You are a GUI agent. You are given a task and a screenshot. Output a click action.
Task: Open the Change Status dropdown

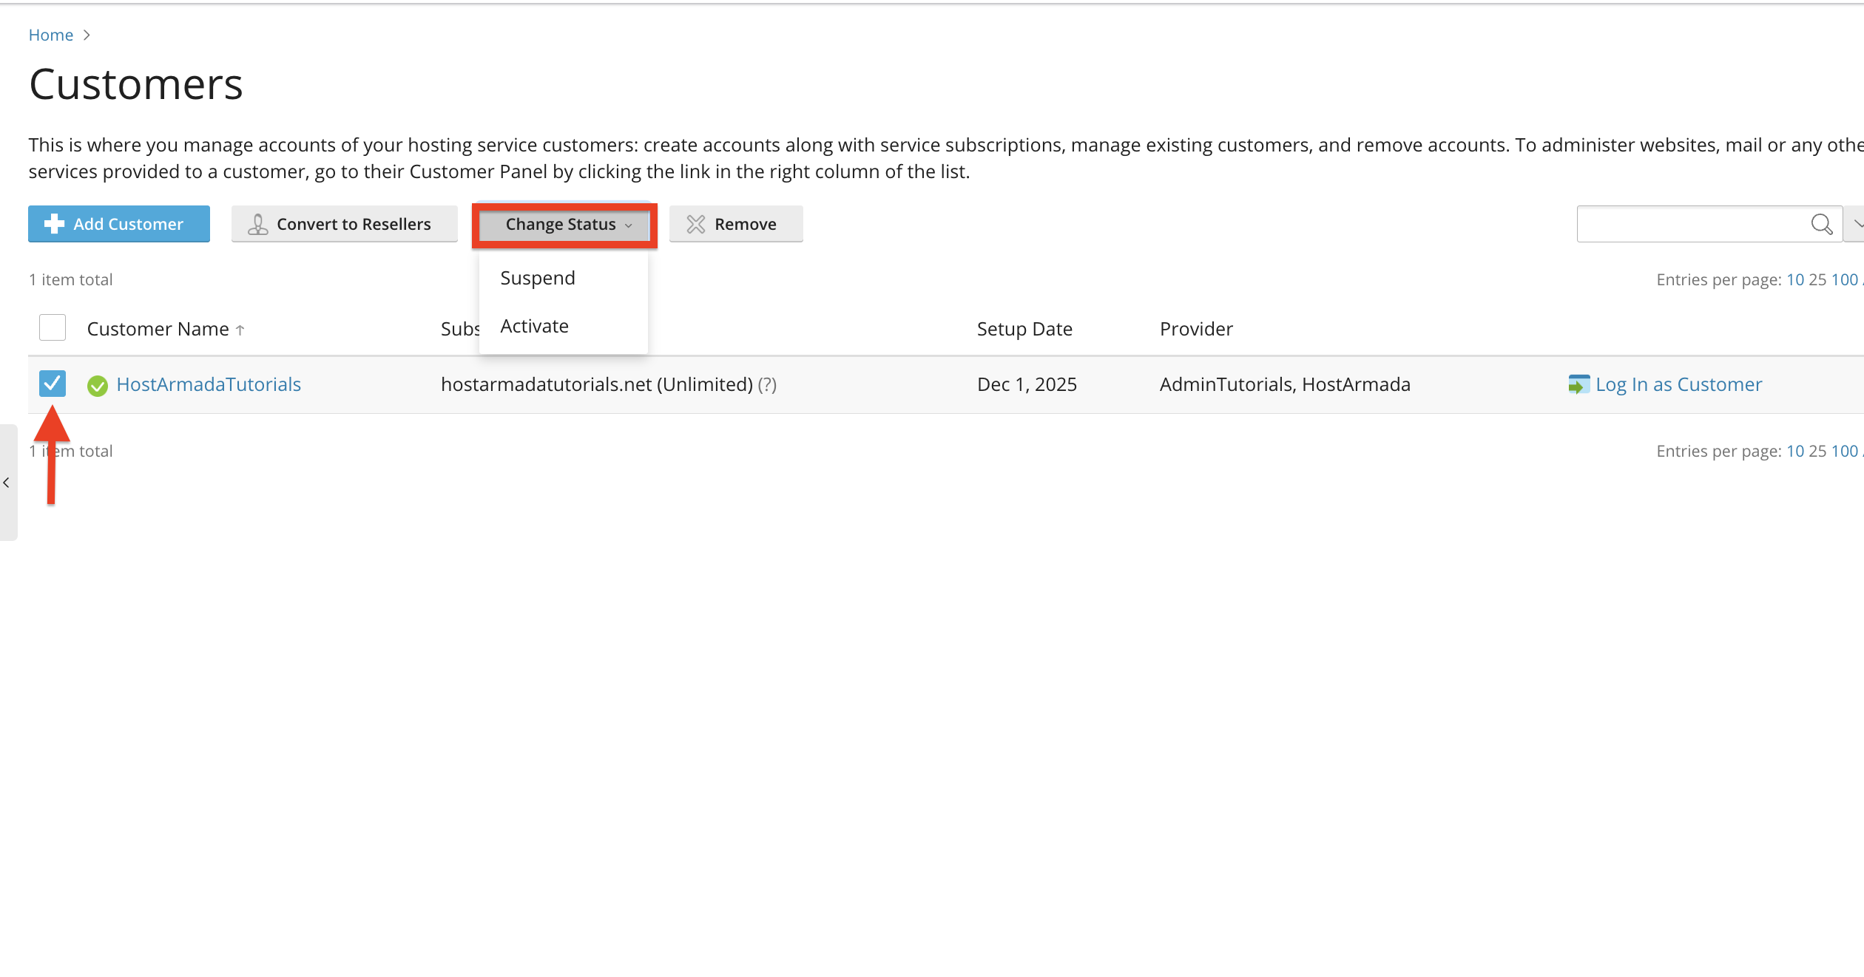tap(564, 225)
